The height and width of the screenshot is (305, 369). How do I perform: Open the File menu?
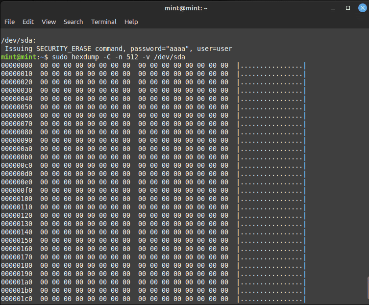pyautogui.click(x=9, y=22)
